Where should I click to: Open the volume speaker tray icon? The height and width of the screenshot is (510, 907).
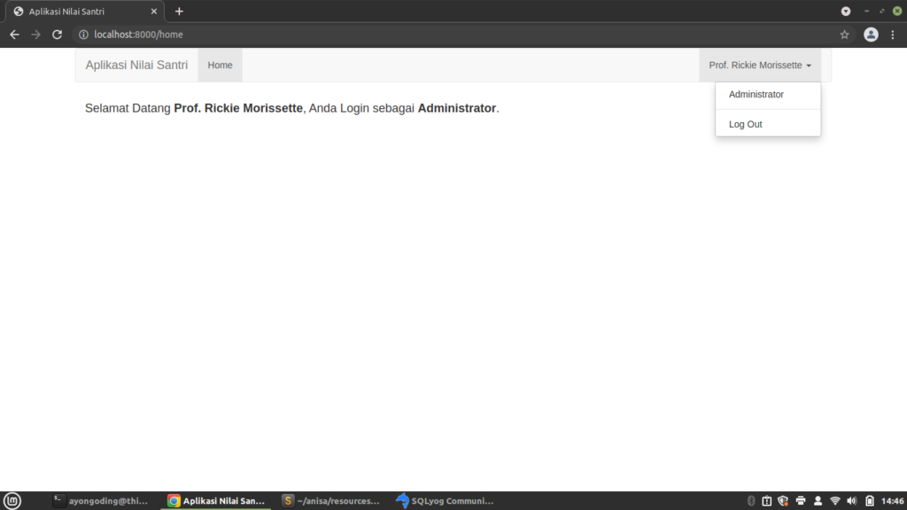(x=851, y=501)
